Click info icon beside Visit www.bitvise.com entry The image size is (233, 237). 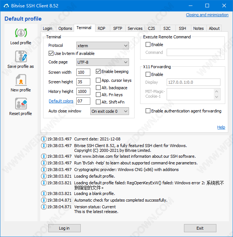point(44,156)
